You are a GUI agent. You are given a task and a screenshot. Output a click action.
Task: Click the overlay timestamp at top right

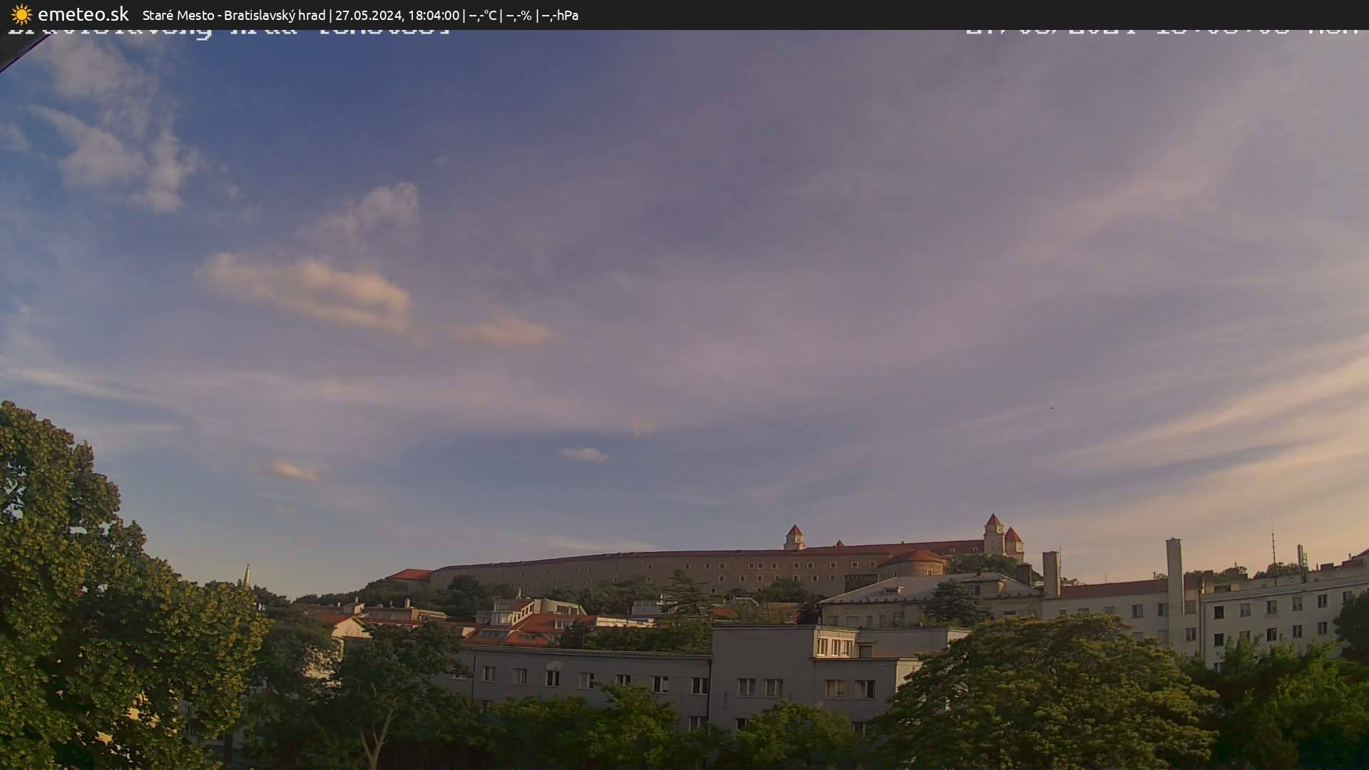(1162, 32)
